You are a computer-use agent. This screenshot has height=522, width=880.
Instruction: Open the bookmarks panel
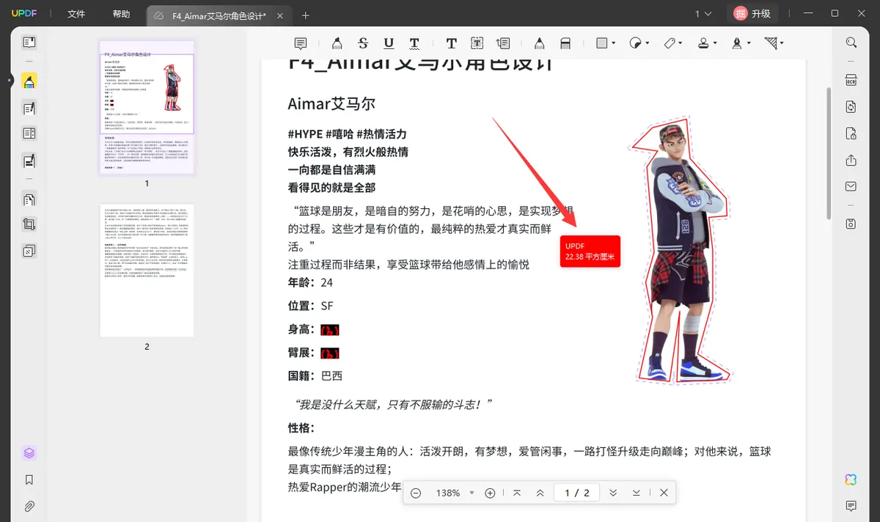(x=29, y=479)
